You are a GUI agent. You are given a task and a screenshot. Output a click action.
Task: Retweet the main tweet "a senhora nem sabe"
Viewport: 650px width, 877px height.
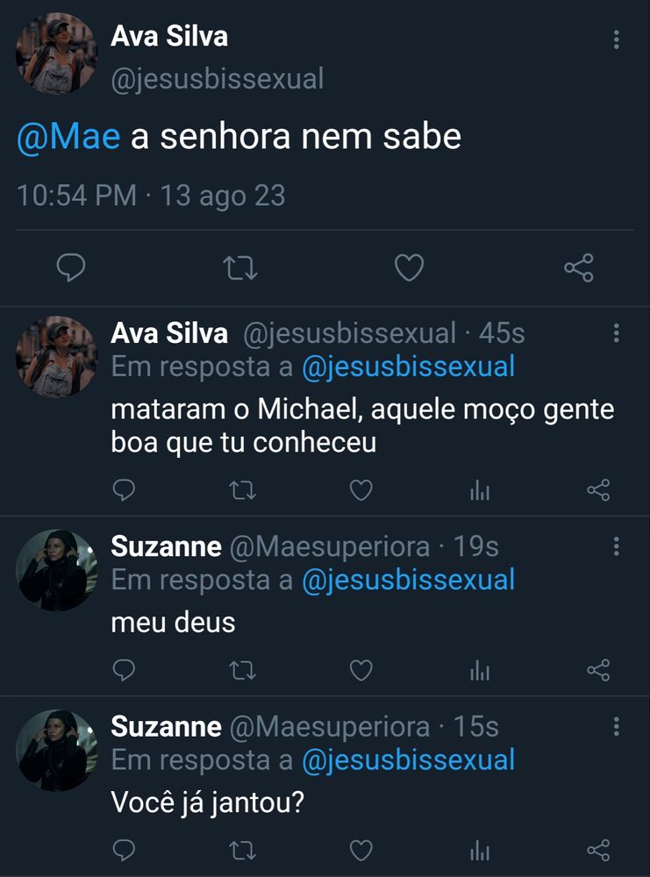tap(240, 268)
